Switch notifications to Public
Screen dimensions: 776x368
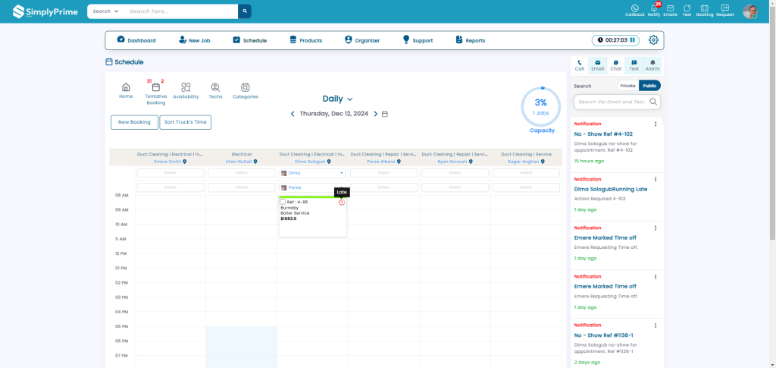649,86
